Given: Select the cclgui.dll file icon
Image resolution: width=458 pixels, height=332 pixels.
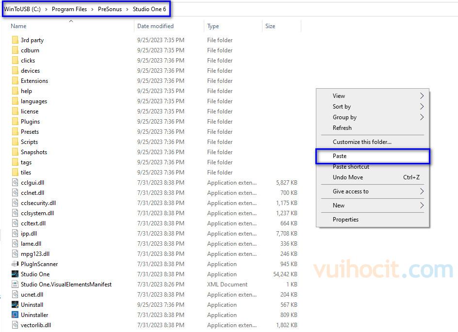Looking at the screenshot, I should pyautogui.click(x=15, y=183).
